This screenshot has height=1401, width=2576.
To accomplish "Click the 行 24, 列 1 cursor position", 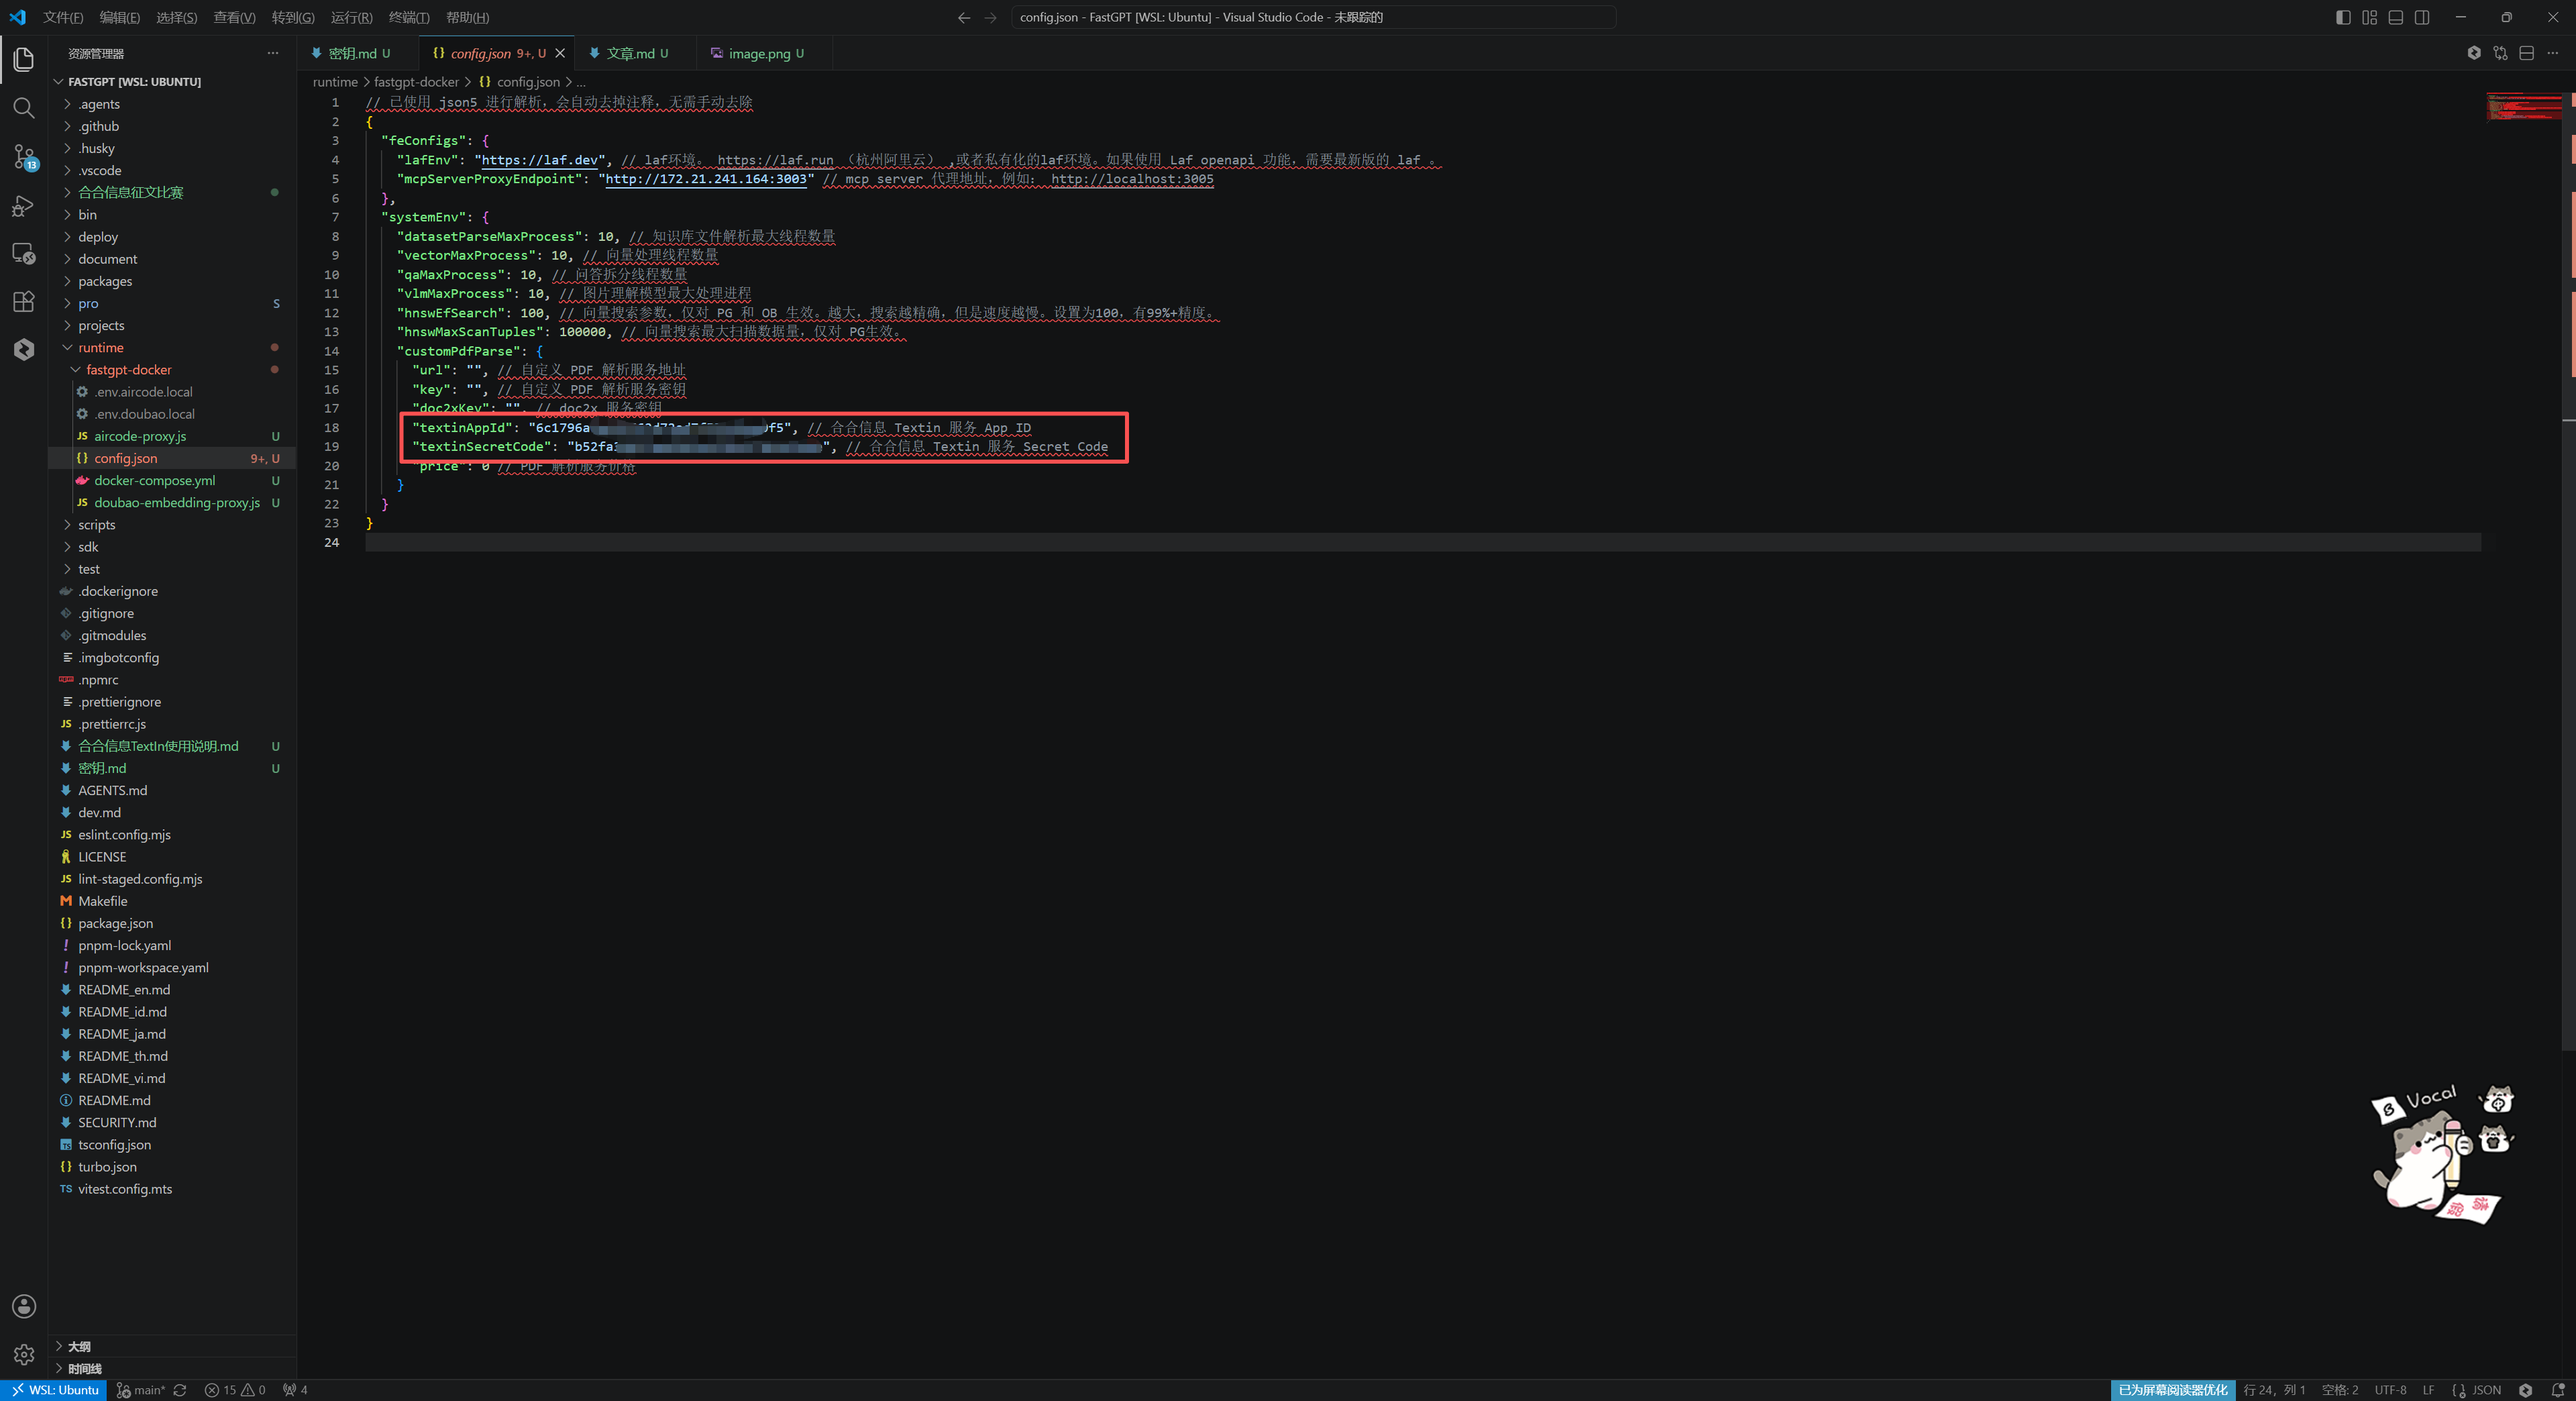I will [x=2274, y=1390].
